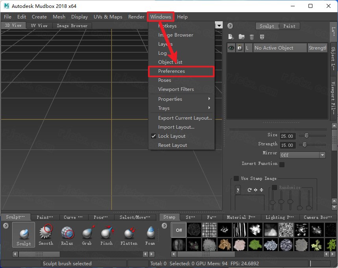Open the Lighting Presets tray tab
Image resolution: width=338 pixels, height=268 pixels.
tap(279, 217)
